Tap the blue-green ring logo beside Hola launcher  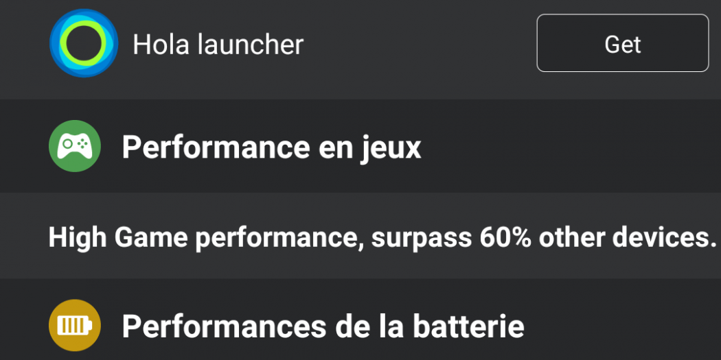84,43
